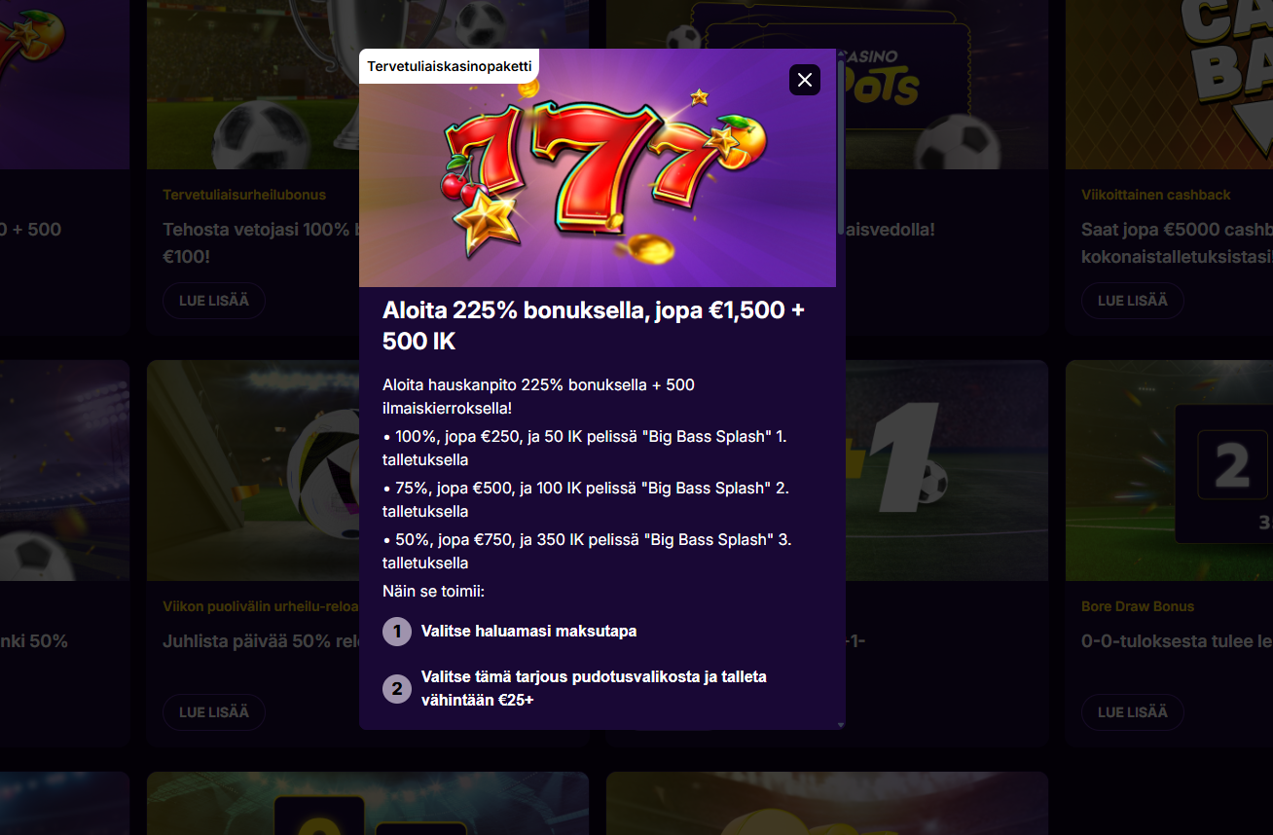Click the step 1 number circle

[396, 632]
